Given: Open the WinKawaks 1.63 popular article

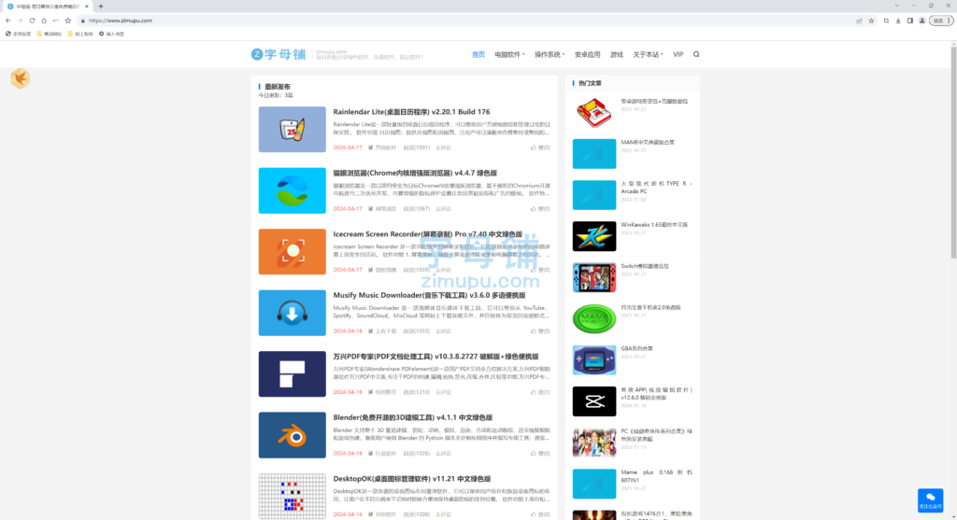Looking at the screenshot, I should 654,224.
